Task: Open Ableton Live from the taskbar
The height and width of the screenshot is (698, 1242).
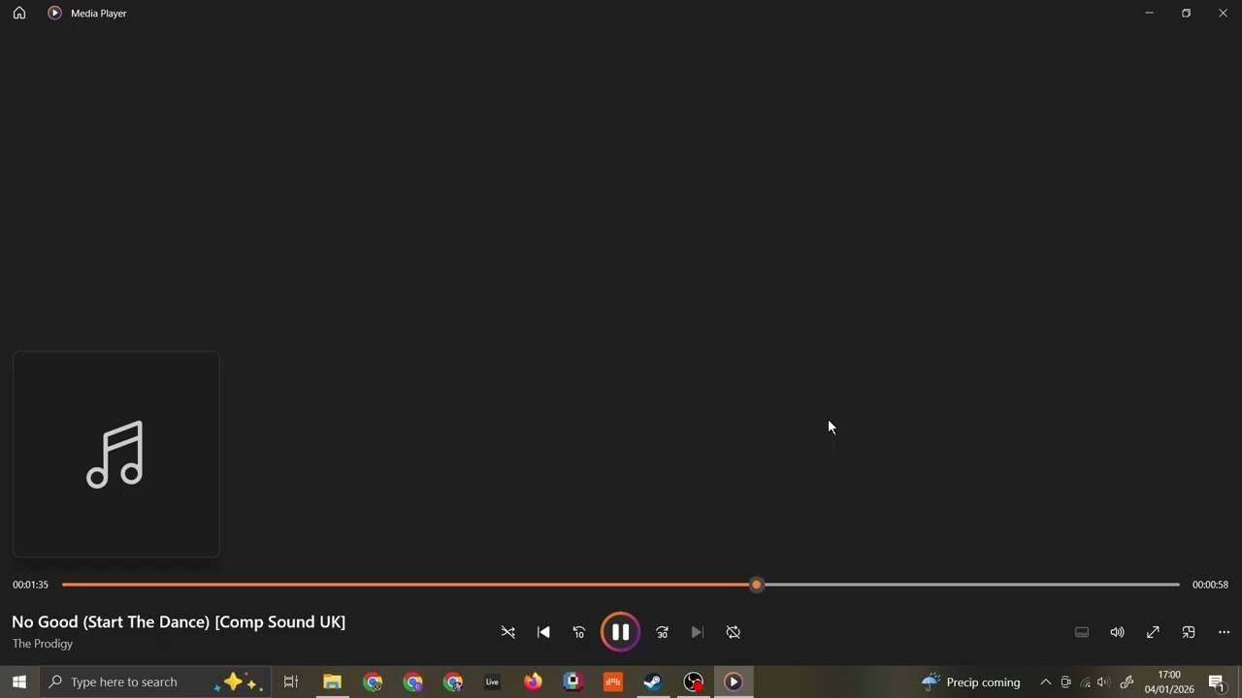Action: tap(493, 682)
